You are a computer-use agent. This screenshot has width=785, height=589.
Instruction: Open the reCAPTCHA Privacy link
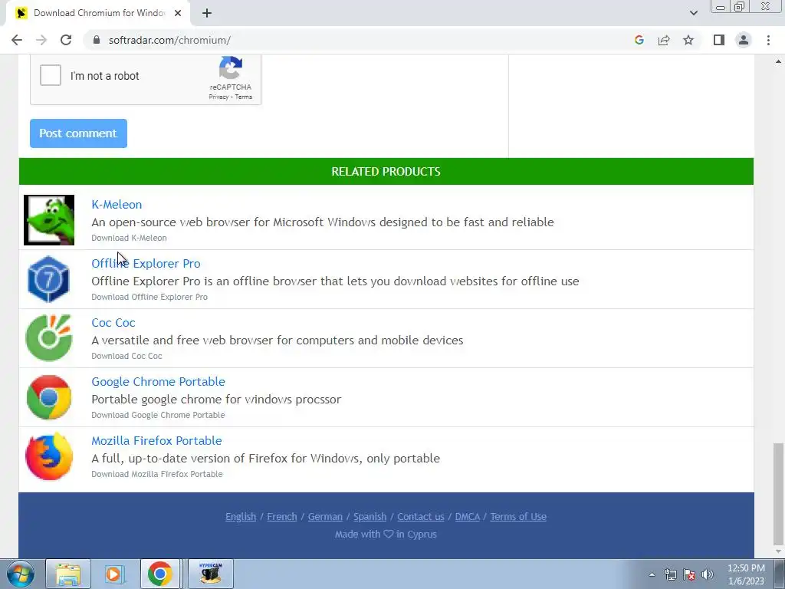point(218,97)
